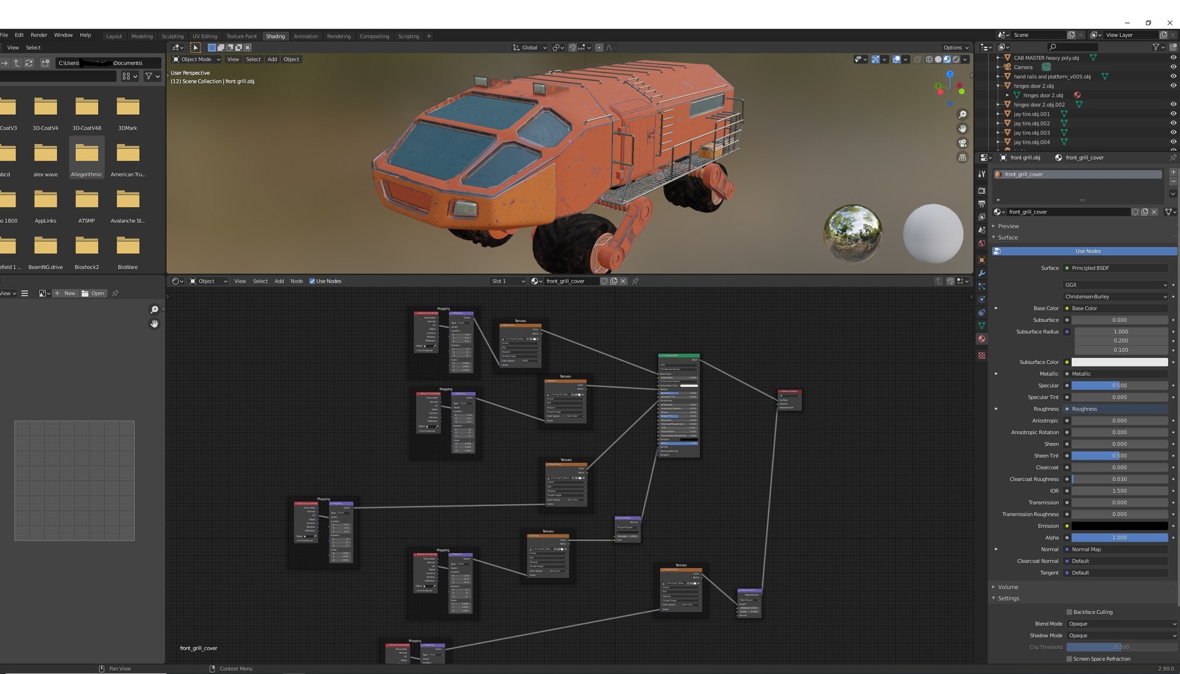Image resolution: width=1180 pixels, height=674 pixels.
Task: Open the World properties tab
Action: pos(982,244)
